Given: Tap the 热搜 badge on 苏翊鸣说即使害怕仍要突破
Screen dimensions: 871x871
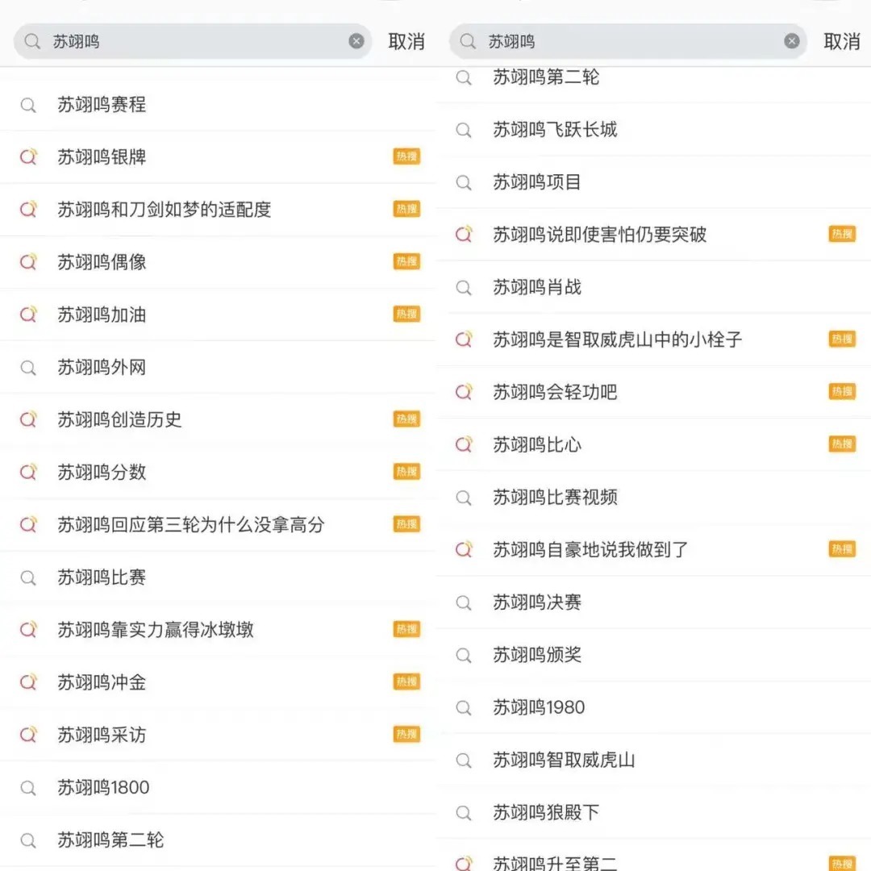Looking at the screenshot, I should coord(842,235).
